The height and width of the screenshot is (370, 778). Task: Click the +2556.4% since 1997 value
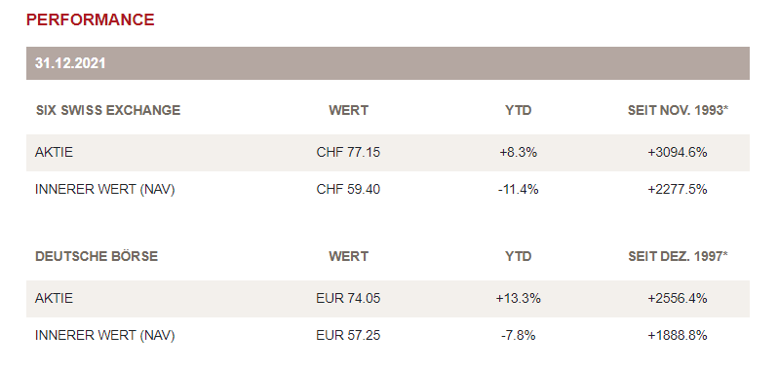click(678, 298)
